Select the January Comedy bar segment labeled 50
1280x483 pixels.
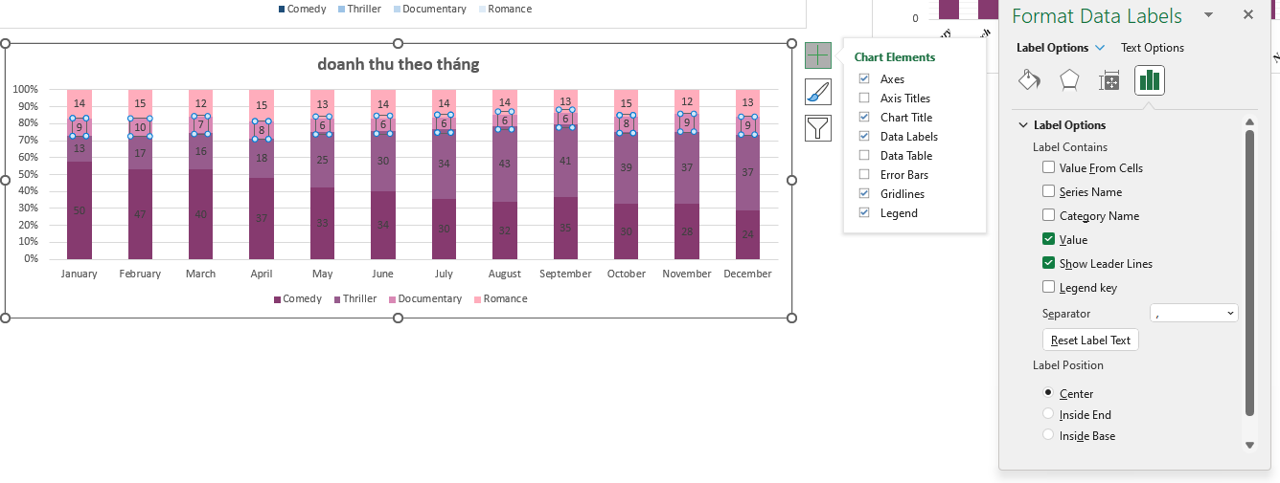80,210
